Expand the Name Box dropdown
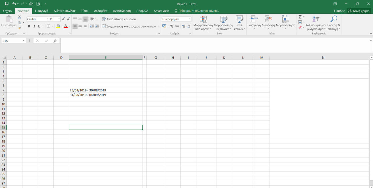The image size is (373, 188). click(x=24, y=41)
